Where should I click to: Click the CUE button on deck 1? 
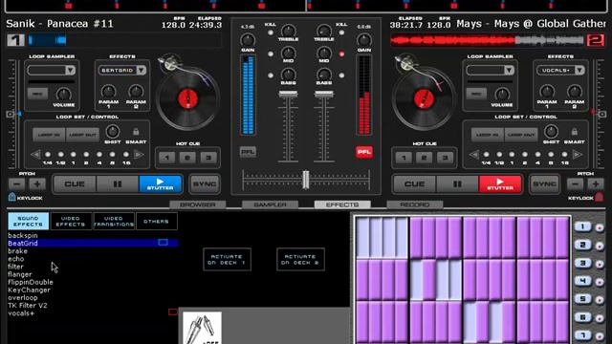tap(75, 184)
